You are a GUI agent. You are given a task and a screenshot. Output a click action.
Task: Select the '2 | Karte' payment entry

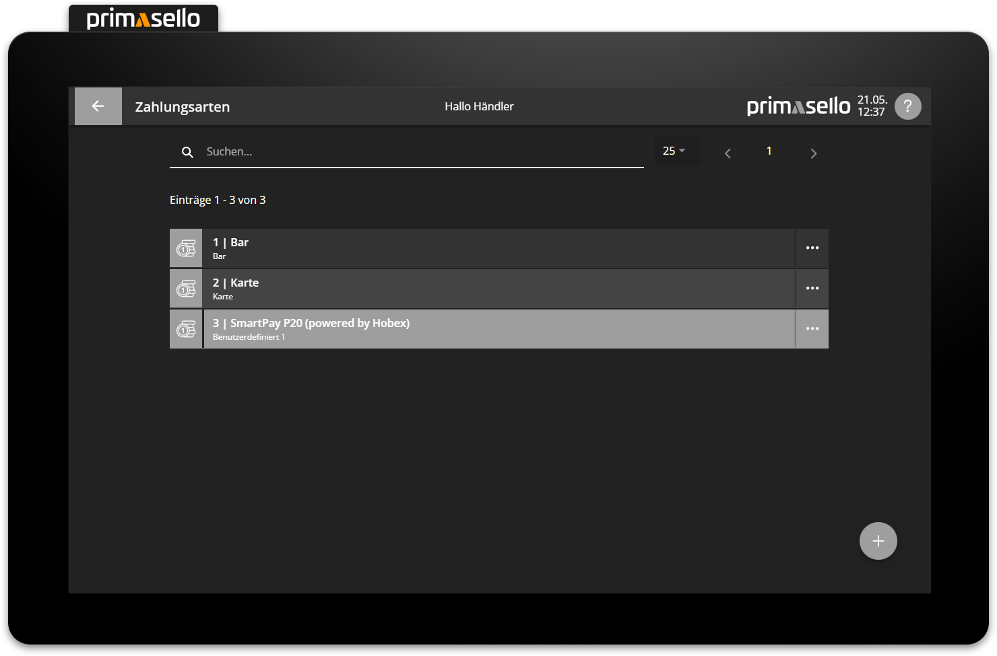[498, 289]
